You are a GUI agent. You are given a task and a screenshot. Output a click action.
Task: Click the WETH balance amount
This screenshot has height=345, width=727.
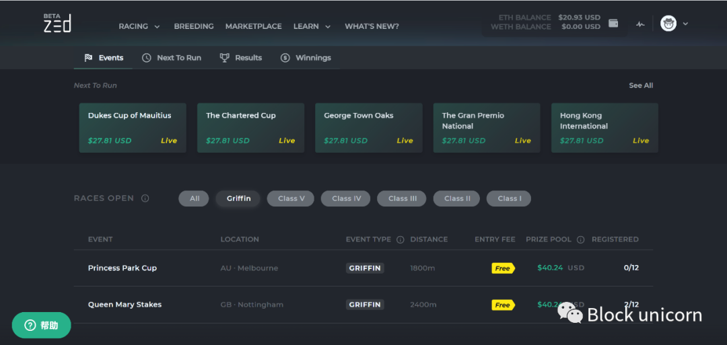[x=581, y=27]
